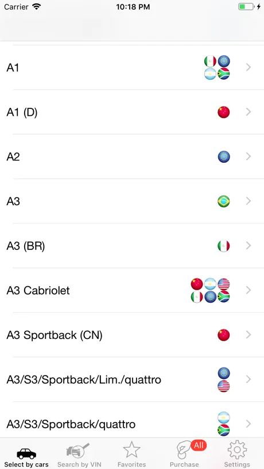The image size is (264, 469).
Task: Open the A3 Cabriolet disclosure chevron
Action: 248,290
